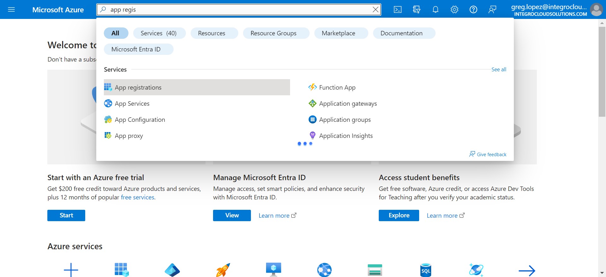The width and height of the screenshot is (606, 277).
Task: Select the Marketplace filter pill
Action: click(341, 33)
